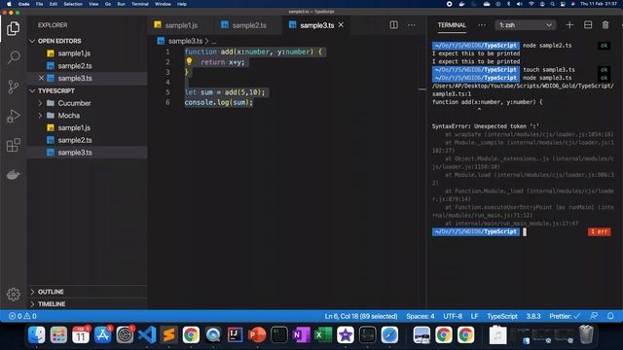623x350 pixels.
Task: Open Excel from the dock
Action: click(x=323, y=334)
